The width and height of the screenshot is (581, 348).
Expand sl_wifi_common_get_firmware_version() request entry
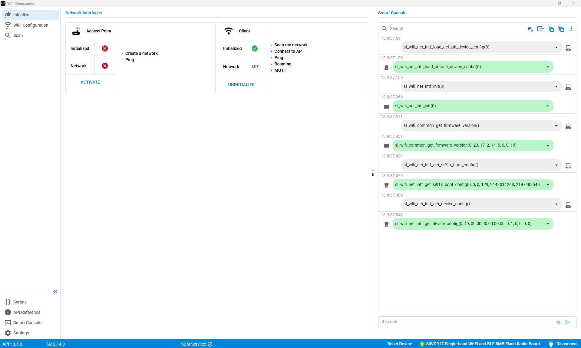point(556,126)
